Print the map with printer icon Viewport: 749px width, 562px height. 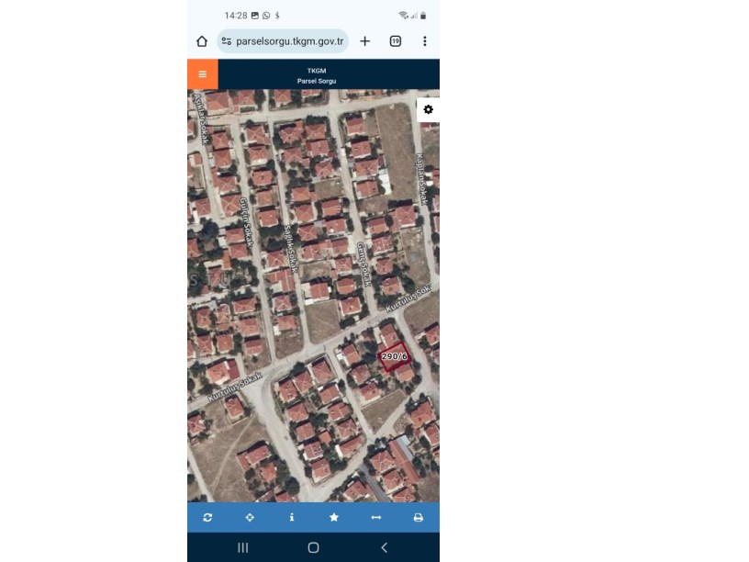point(418,517)
